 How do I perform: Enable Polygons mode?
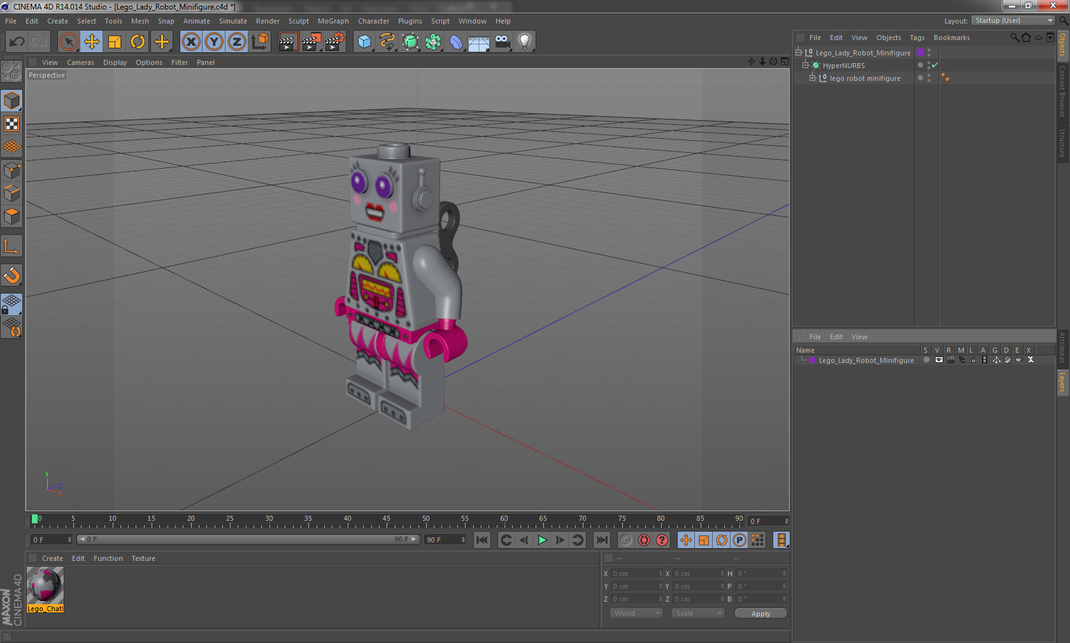12,216
